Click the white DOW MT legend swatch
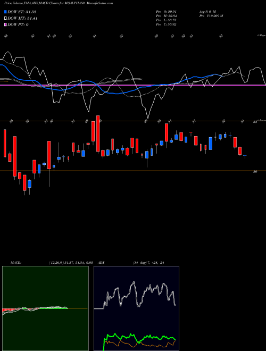The width and height of the screenshot is (266, 351). click(5, 18)
